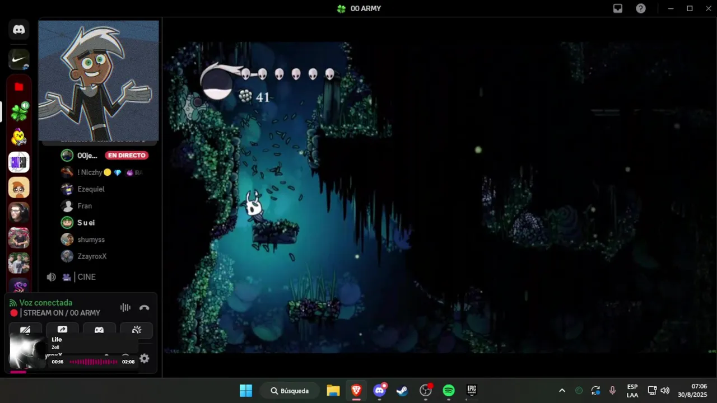Disconnect from voice with hang-up icon
Screen dimensions: 717x403
tap(144, 307)
